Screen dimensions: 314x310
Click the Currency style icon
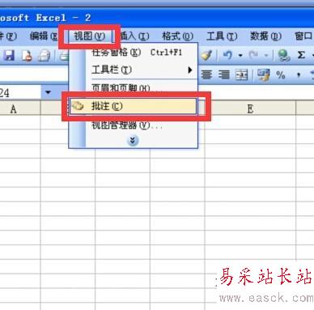point(263,74)
